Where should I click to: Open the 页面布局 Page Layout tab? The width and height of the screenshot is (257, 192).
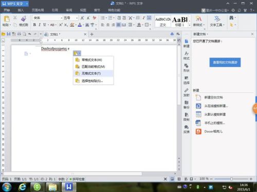point(38,10)
